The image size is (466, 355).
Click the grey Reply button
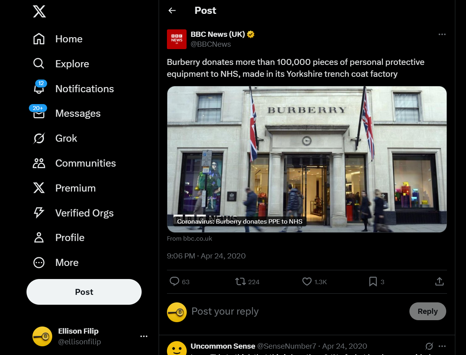click(428, 311)
